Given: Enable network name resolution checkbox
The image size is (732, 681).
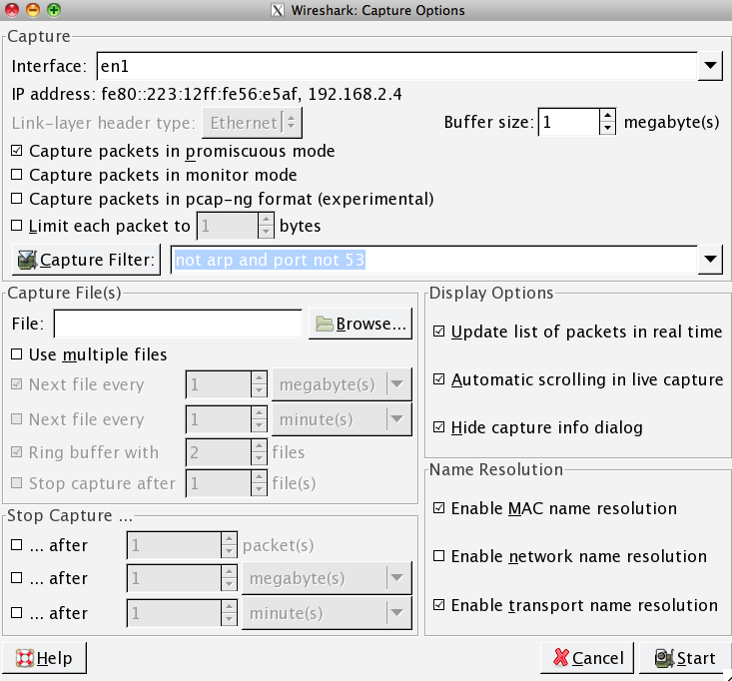Looking at the screenshot, I should tap(438, 556).
